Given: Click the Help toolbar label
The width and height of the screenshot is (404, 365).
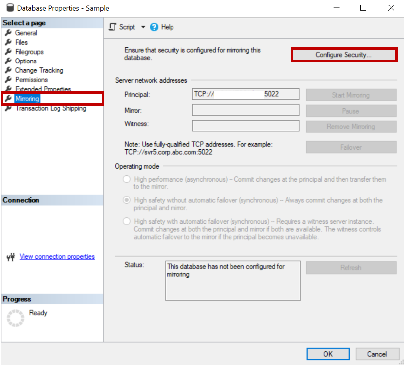Looking at the screenshot, I should (x=167, y=27).
